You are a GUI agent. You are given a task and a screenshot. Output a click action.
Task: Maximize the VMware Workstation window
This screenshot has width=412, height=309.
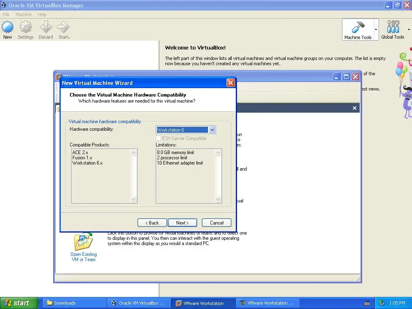[x=346, y=77]
